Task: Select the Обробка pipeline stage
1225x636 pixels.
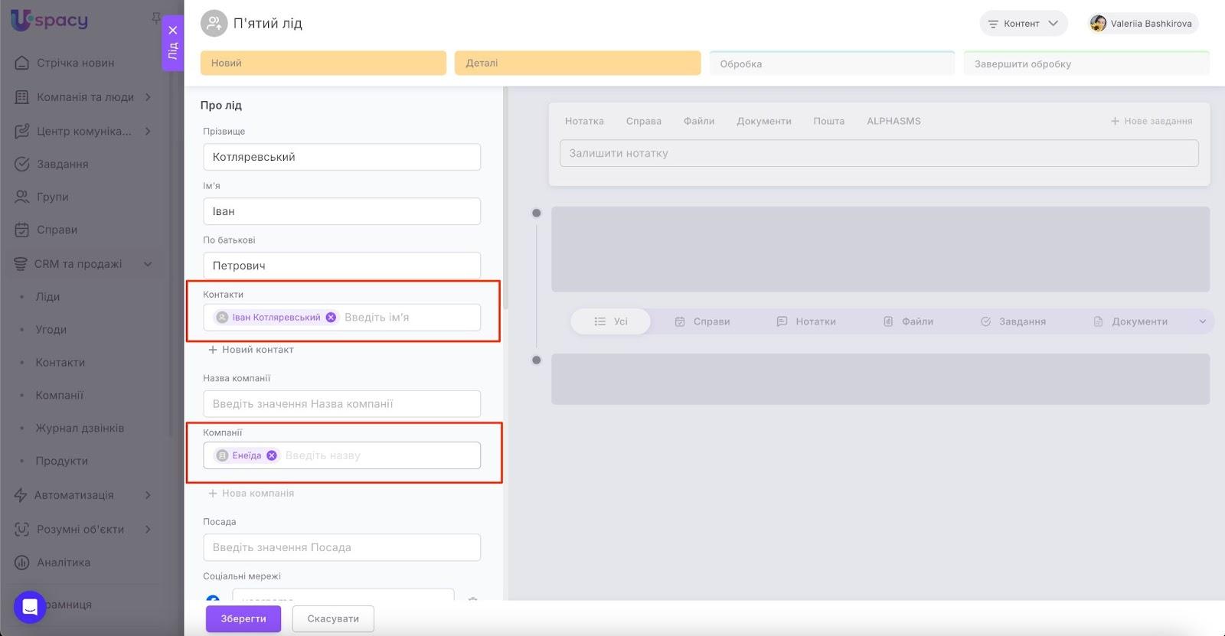Action: [831, 64]
